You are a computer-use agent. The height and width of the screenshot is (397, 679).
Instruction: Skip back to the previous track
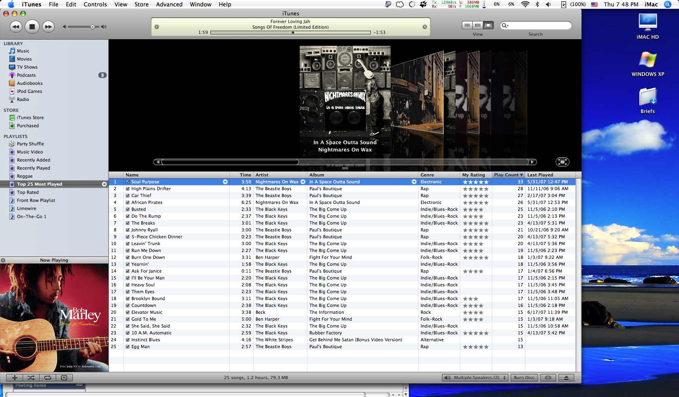[16, 27]
